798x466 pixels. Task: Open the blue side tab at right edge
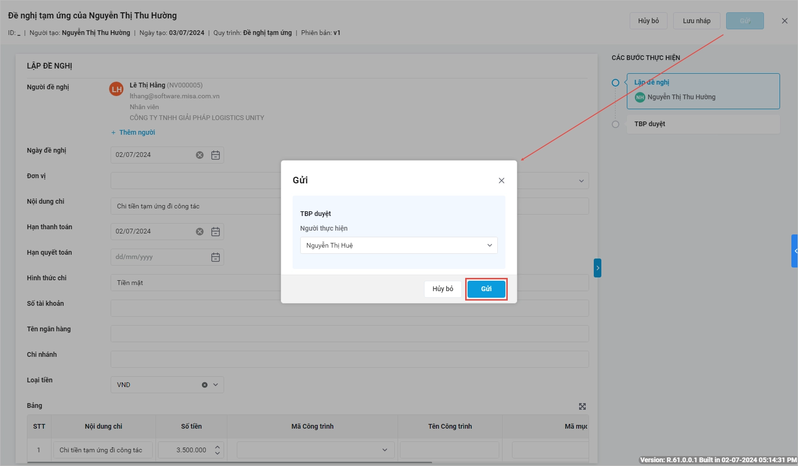[795, 251]
